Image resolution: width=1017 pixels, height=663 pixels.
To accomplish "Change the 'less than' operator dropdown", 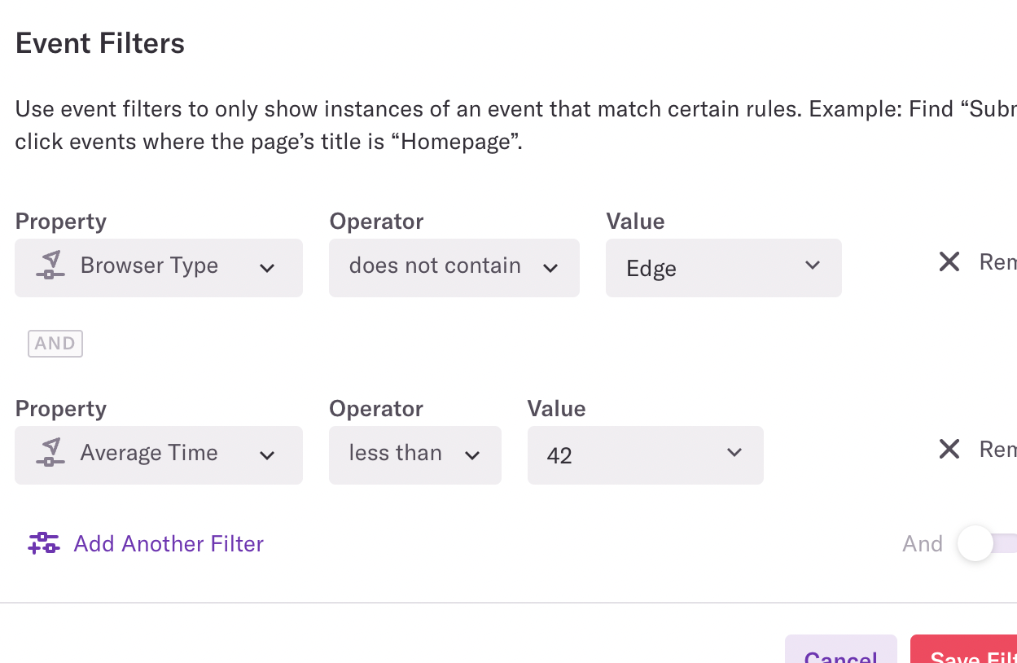I will tap(414, 454).
